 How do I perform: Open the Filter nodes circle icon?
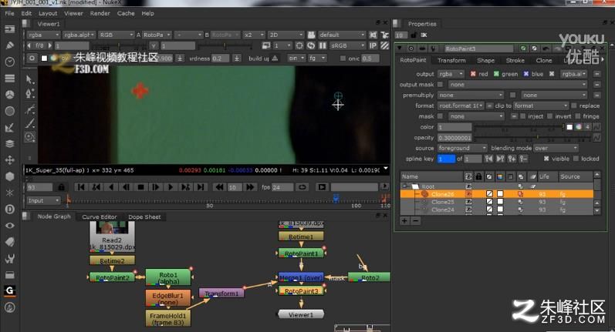click(10, 111)
